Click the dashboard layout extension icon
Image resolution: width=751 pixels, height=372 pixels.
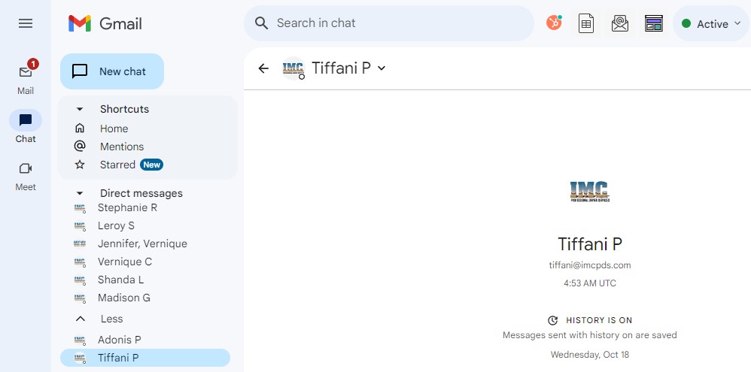click(654, 23)
